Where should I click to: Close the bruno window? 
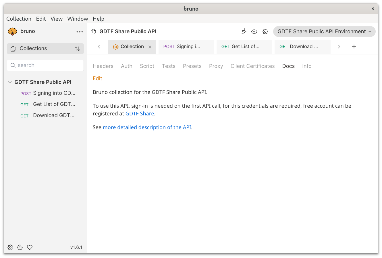click(x=373, y=9)
